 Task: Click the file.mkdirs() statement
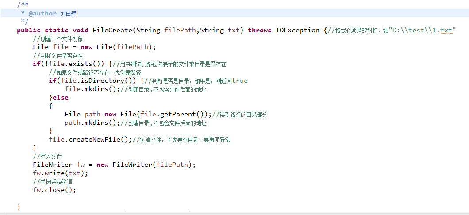pos(92,89)
